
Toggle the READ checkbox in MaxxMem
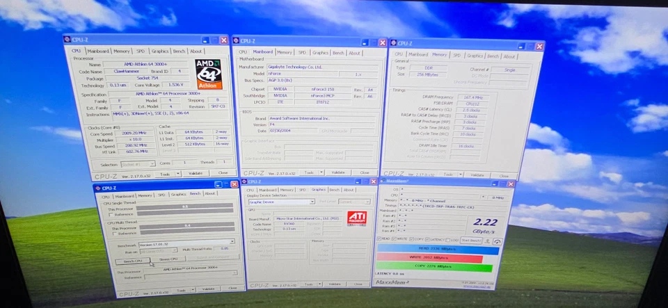tap(379, 238)
